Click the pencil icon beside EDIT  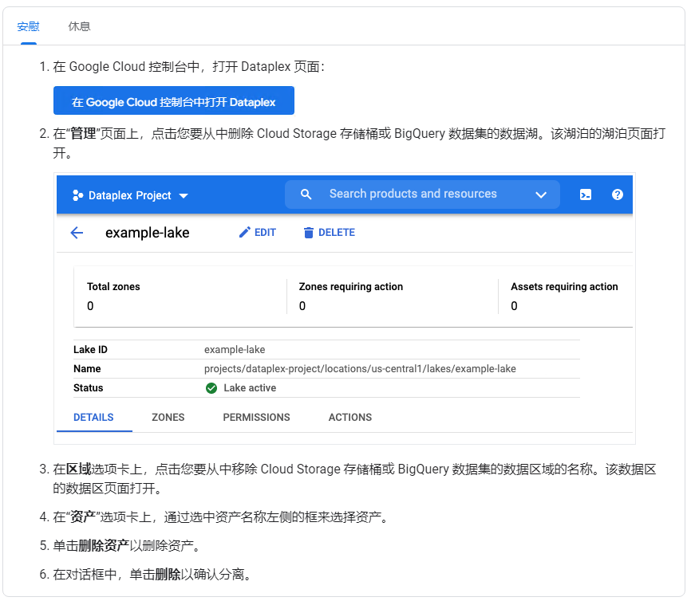pyautogui.click(x=245, y=233)
